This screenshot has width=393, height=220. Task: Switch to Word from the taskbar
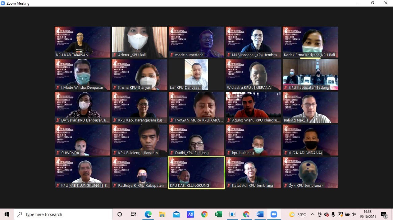(x=260, y=214)
